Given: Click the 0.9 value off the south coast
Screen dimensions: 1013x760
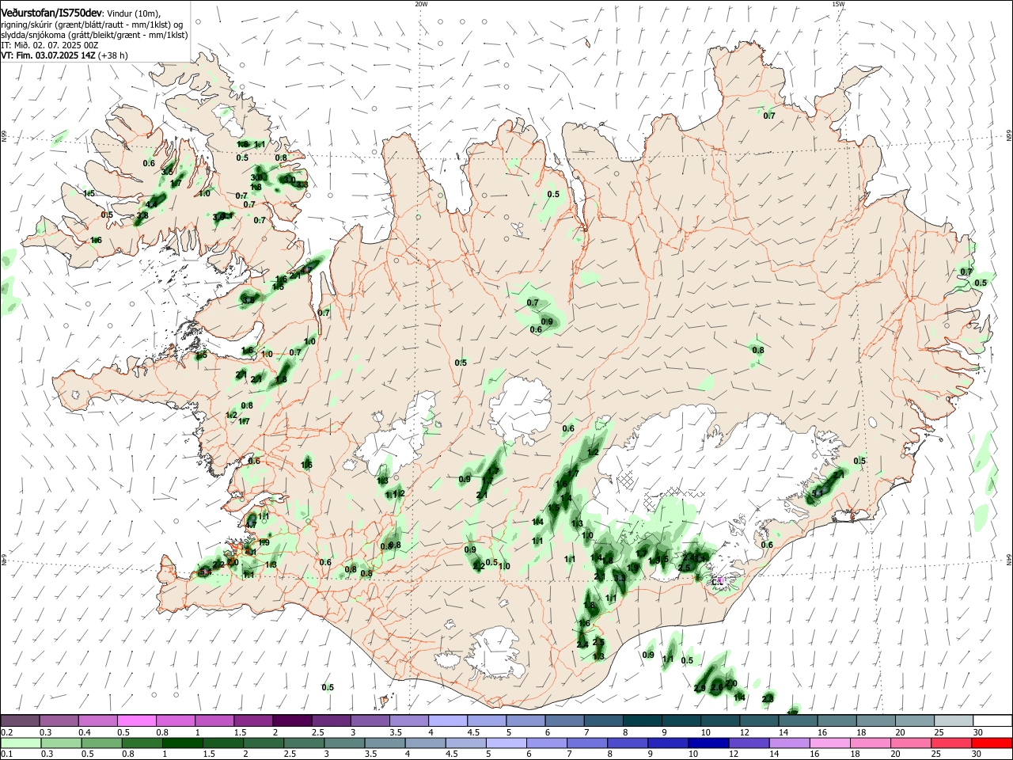Looking at the screenshot, I should tap(648, 655).
